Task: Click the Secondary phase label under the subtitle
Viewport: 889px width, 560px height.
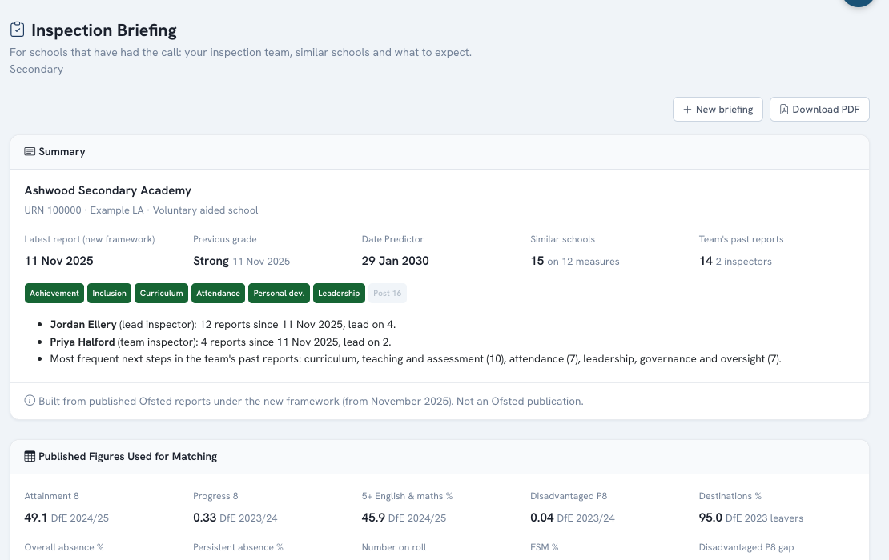Action: pyautogui.click(x=36, y=69)
